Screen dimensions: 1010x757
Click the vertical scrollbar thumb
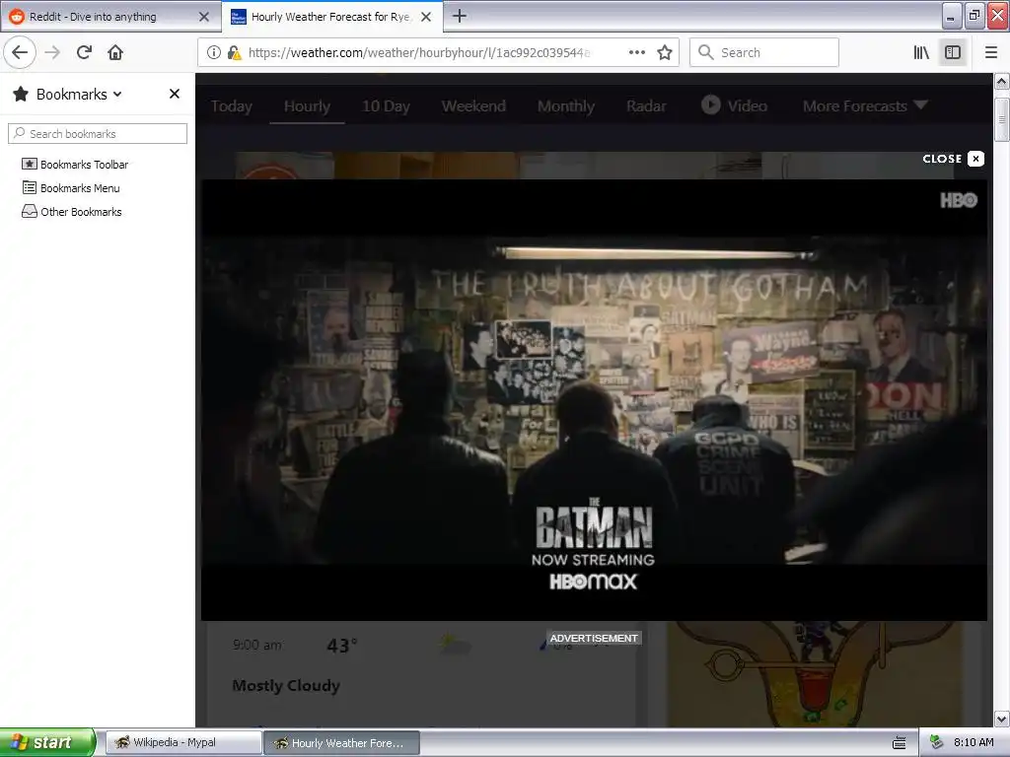[x=1002, y=119]
